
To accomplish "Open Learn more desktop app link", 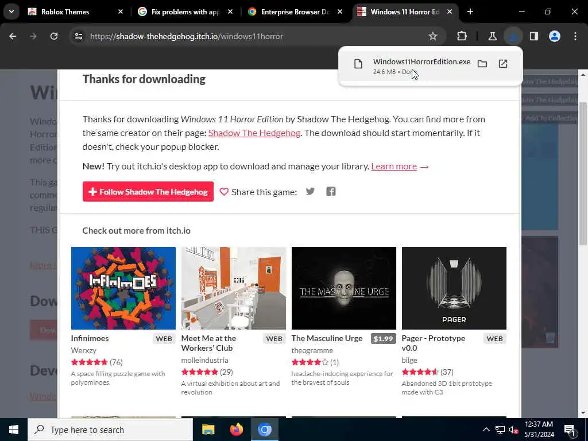I will [394, 167].
